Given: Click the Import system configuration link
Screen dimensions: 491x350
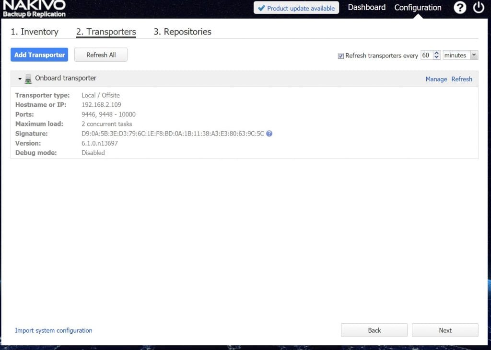Looking at the screenshot, I should tap(54, 330).
